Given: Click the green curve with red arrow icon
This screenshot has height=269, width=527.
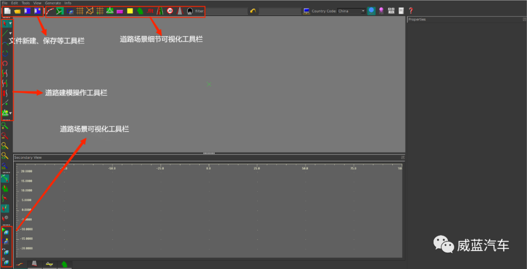Looking at the screenshot, I should [x=5, y=198].
